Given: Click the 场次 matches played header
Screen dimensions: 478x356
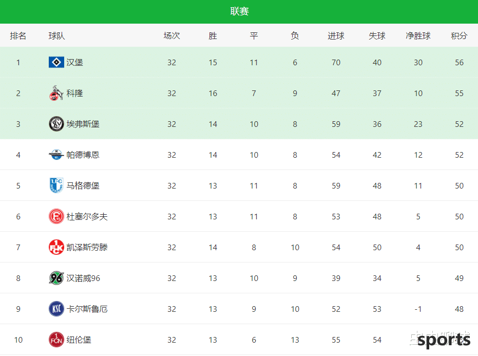Looking at the screenshot, I should point(171,35).
